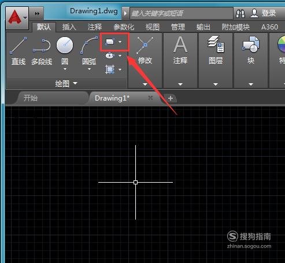Expand the Layers (图层) panel arrow
The width and height of the screenshot is (285, 263).
pos(216,84)
